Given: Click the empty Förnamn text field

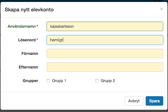Looking at the screenshot, I should coord(105,54).
